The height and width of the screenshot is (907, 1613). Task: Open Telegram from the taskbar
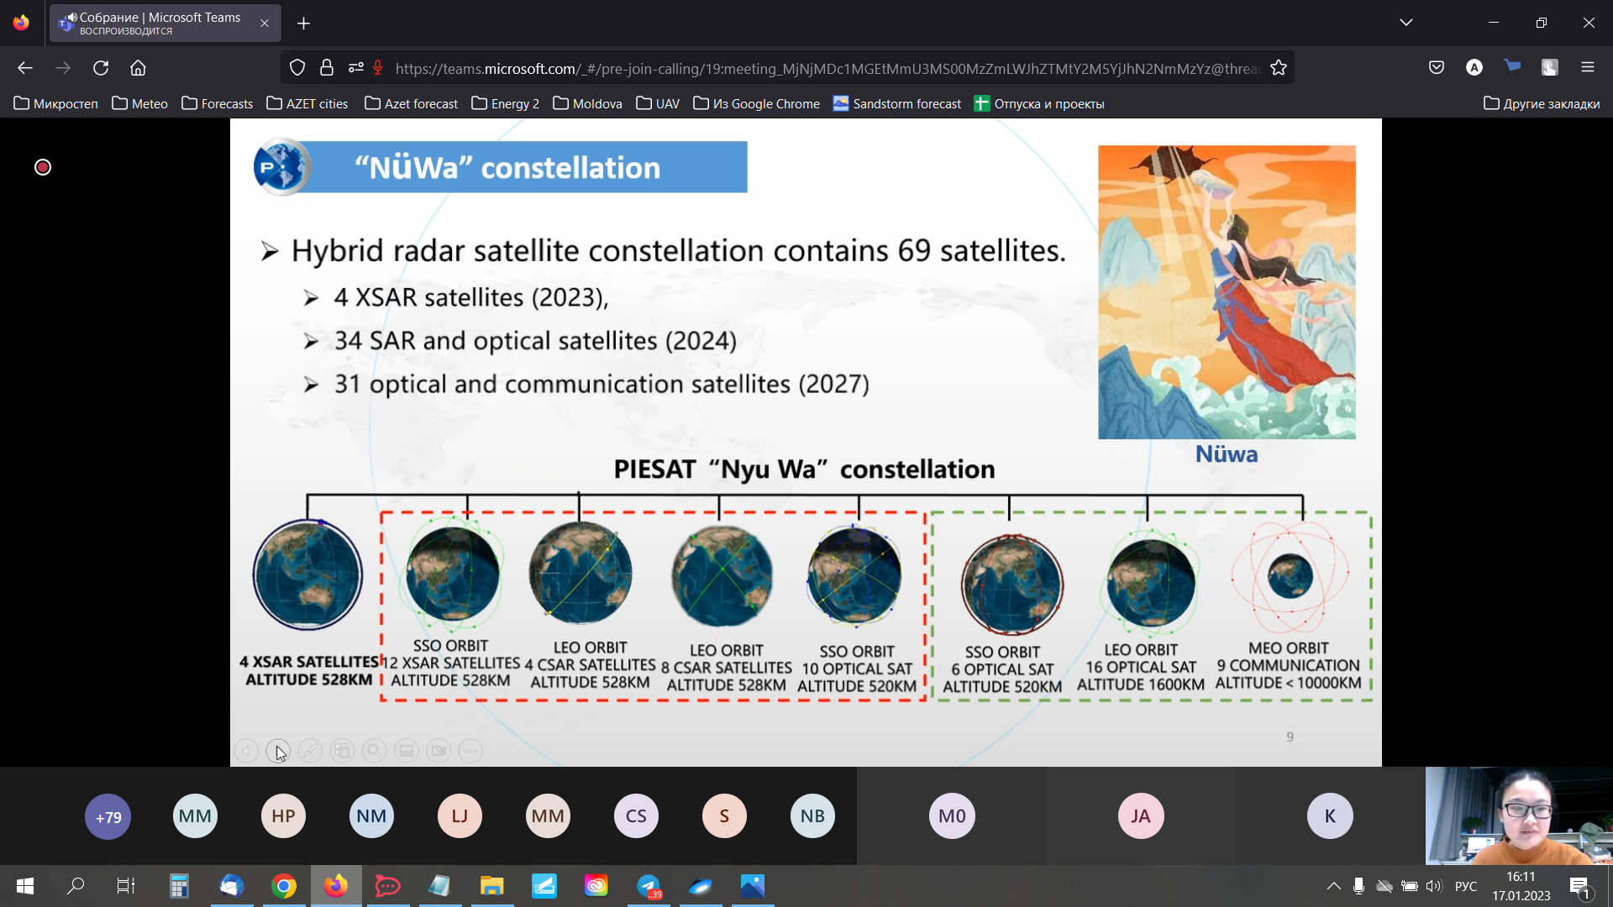coord(649,886)
